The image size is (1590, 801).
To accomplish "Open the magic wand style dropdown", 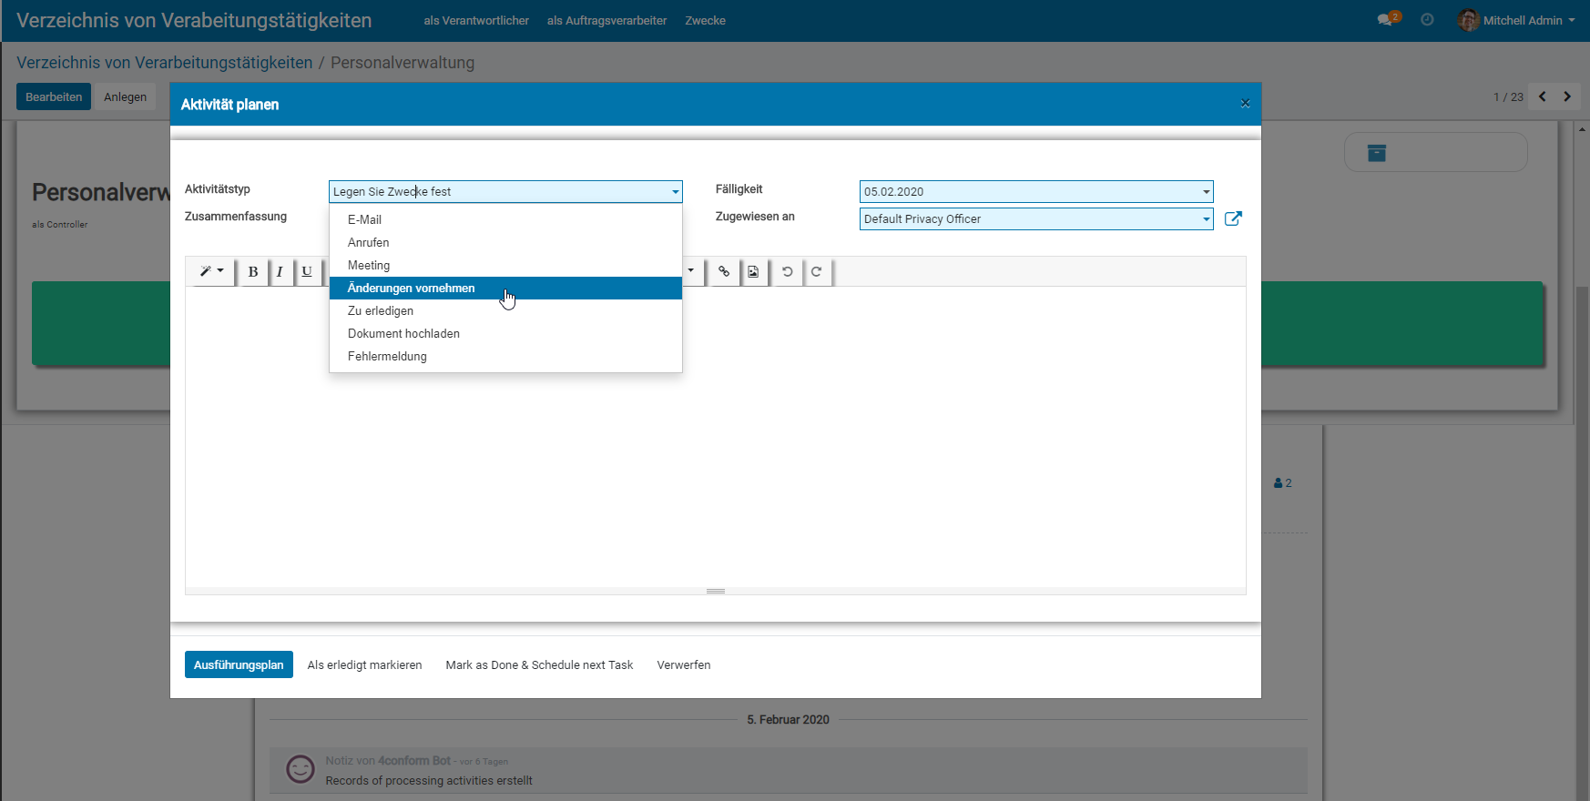I will [211, 271].
